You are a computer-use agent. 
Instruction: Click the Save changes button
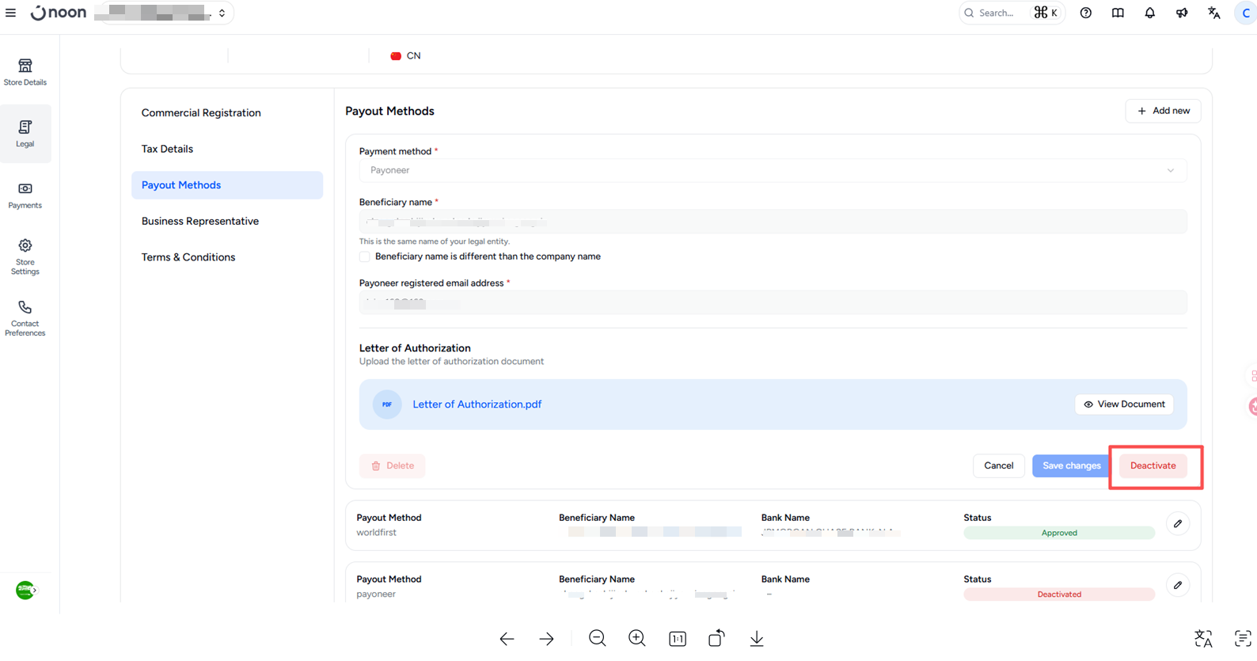[x=1071, y=465]
